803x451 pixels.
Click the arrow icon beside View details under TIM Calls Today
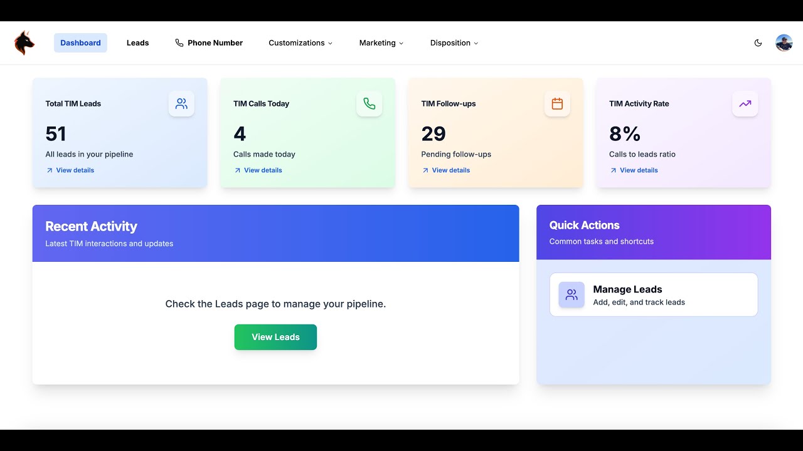coord(237,170)
